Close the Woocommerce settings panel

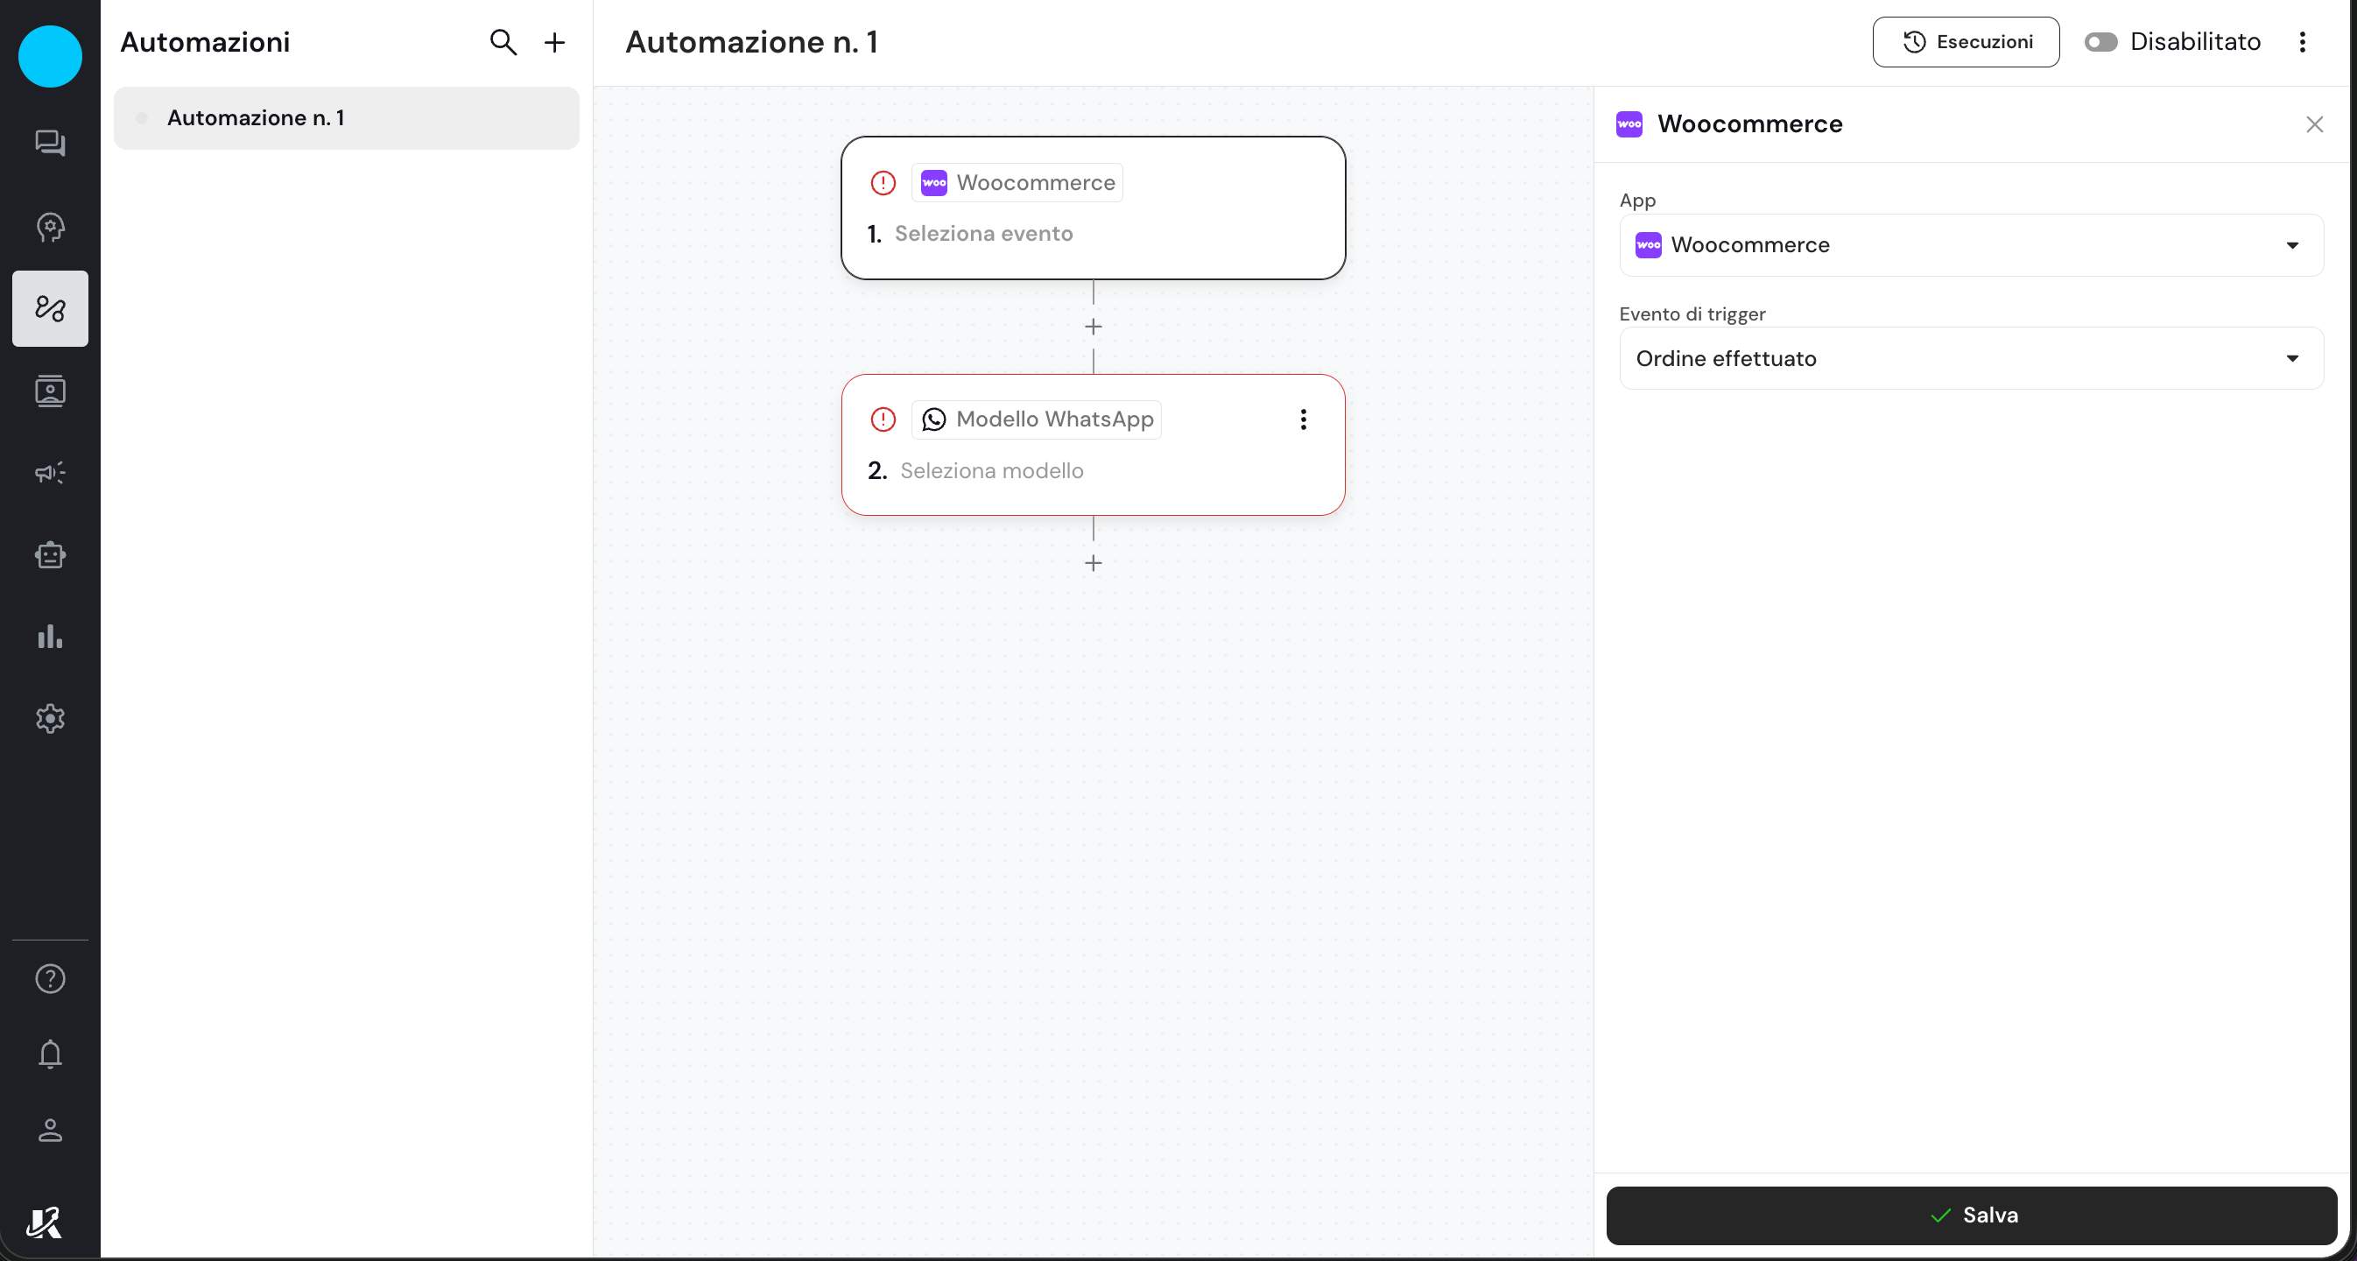pyautogui.click(x=2315, y=124)
